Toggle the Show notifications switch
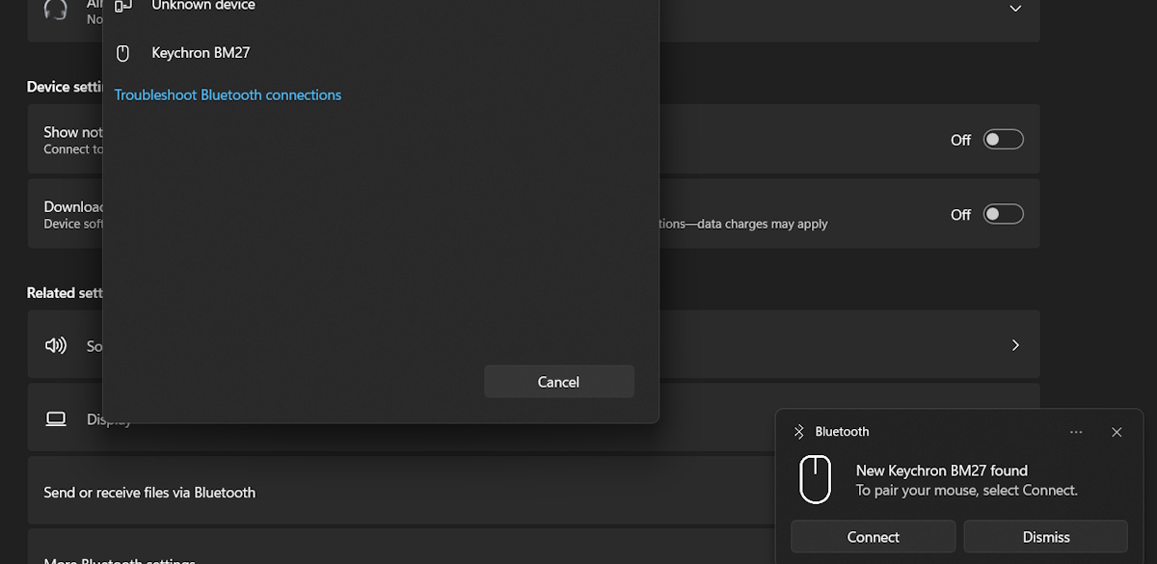This screenshot has height=564, width=1157. pyautogui.click(x=1003, y=140)
